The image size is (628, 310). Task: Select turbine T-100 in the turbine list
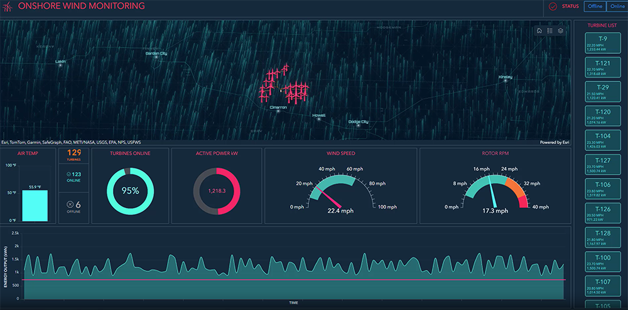(602, 262)
